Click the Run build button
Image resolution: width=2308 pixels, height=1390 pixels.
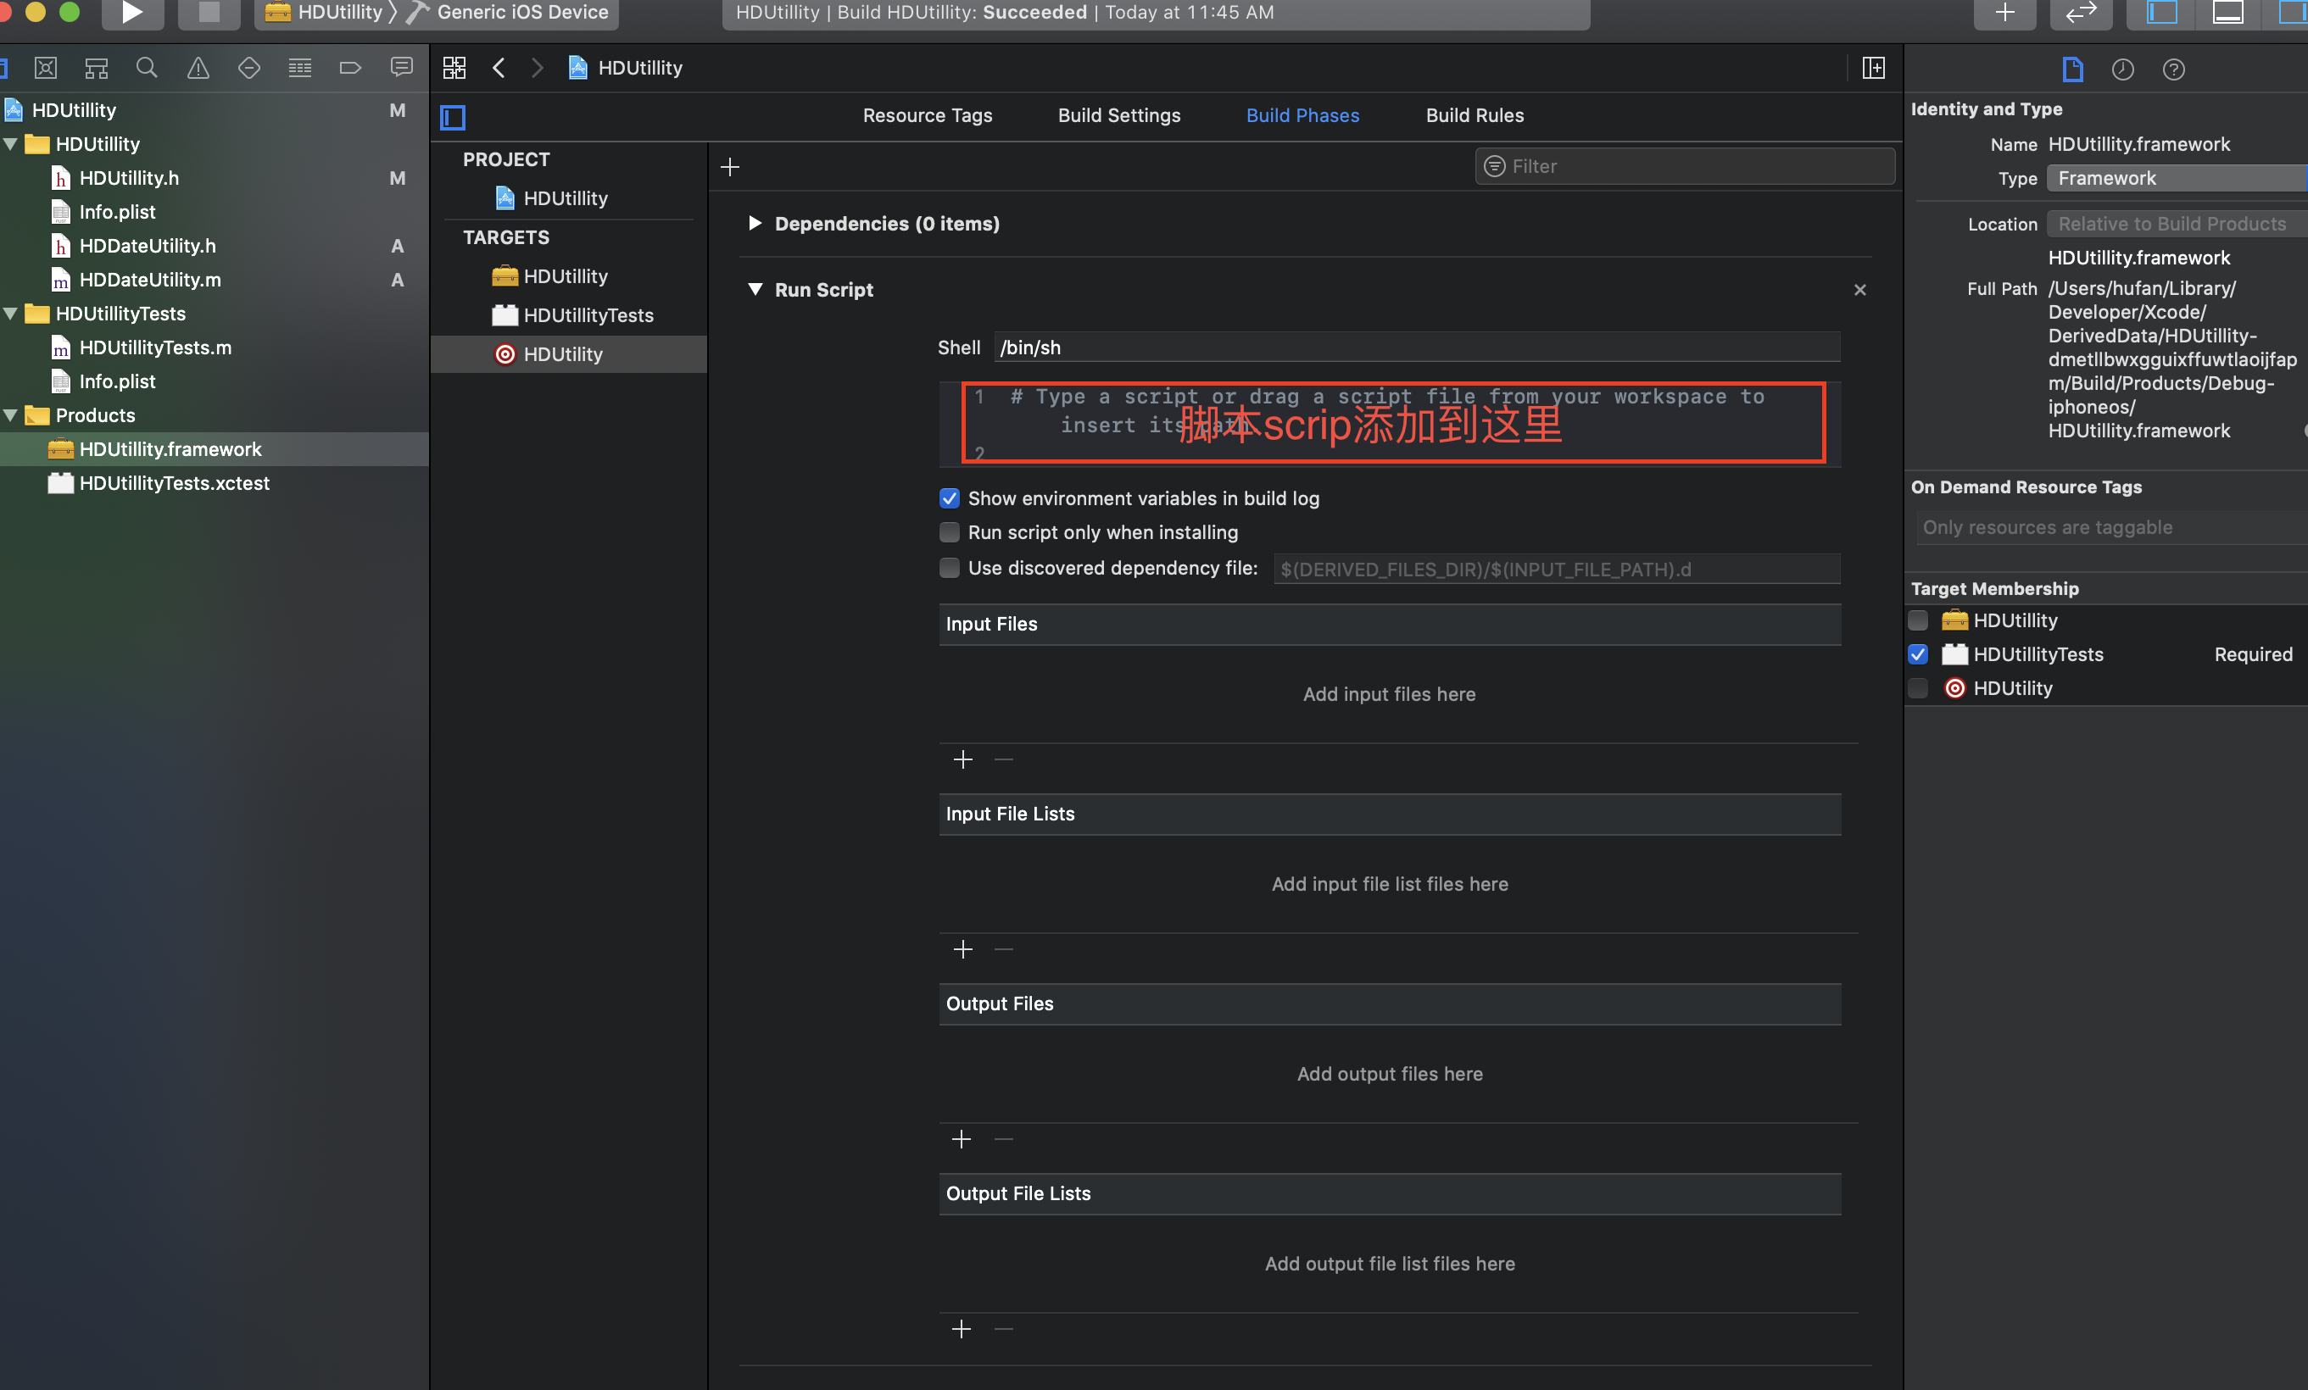[x=132, y=12]
